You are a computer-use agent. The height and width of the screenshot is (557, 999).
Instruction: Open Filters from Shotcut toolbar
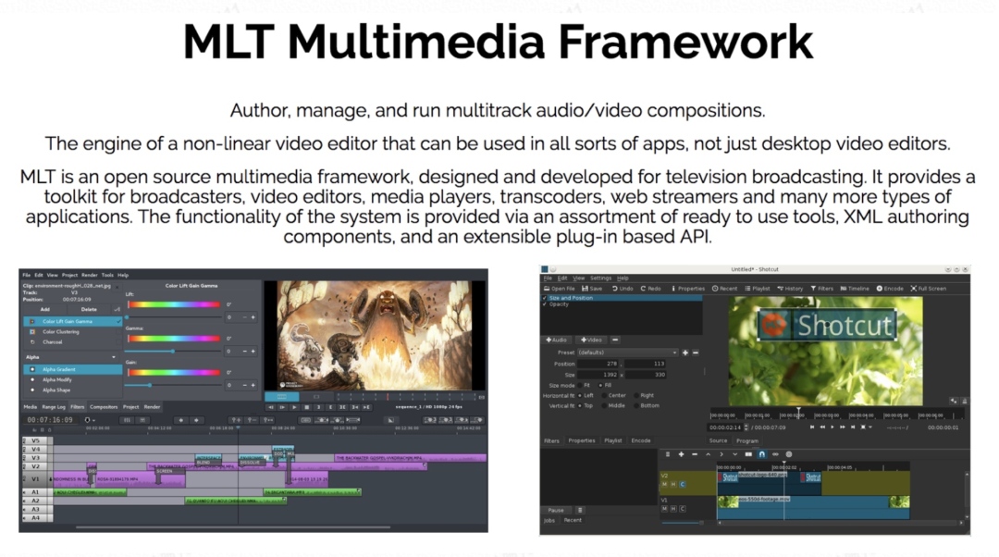822,289
